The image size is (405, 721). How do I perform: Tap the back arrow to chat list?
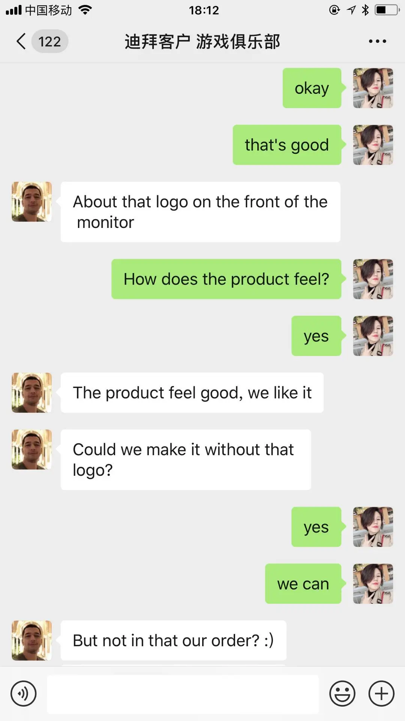point(21,41)
